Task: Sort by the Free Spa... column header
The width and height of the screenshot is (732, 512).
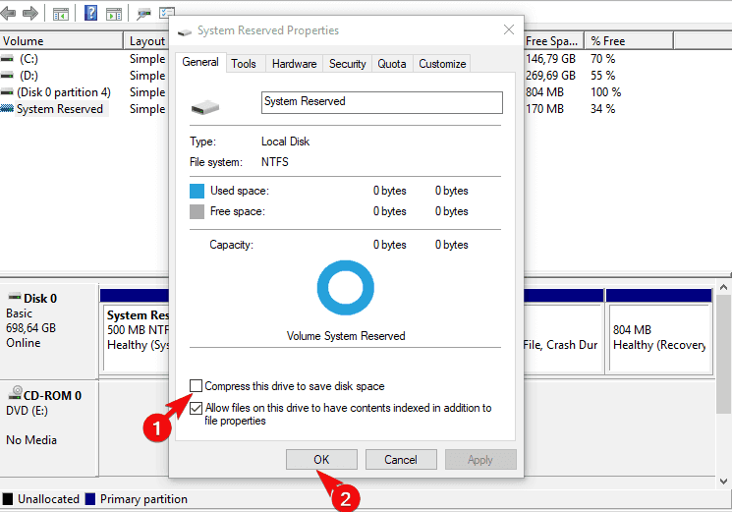Action: (554, 41)
